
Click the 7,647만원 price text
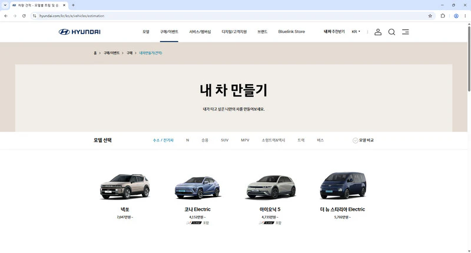(125, 217)
